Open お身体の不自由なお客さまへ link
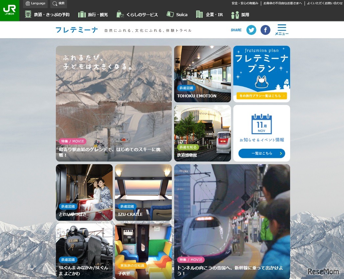 [283, 3]
